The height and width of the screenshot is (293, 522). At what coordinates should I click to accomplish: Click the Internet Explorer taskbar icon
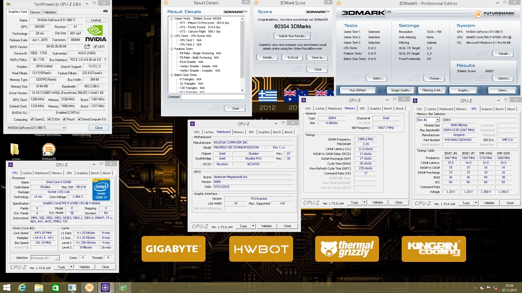click(22, 287)
